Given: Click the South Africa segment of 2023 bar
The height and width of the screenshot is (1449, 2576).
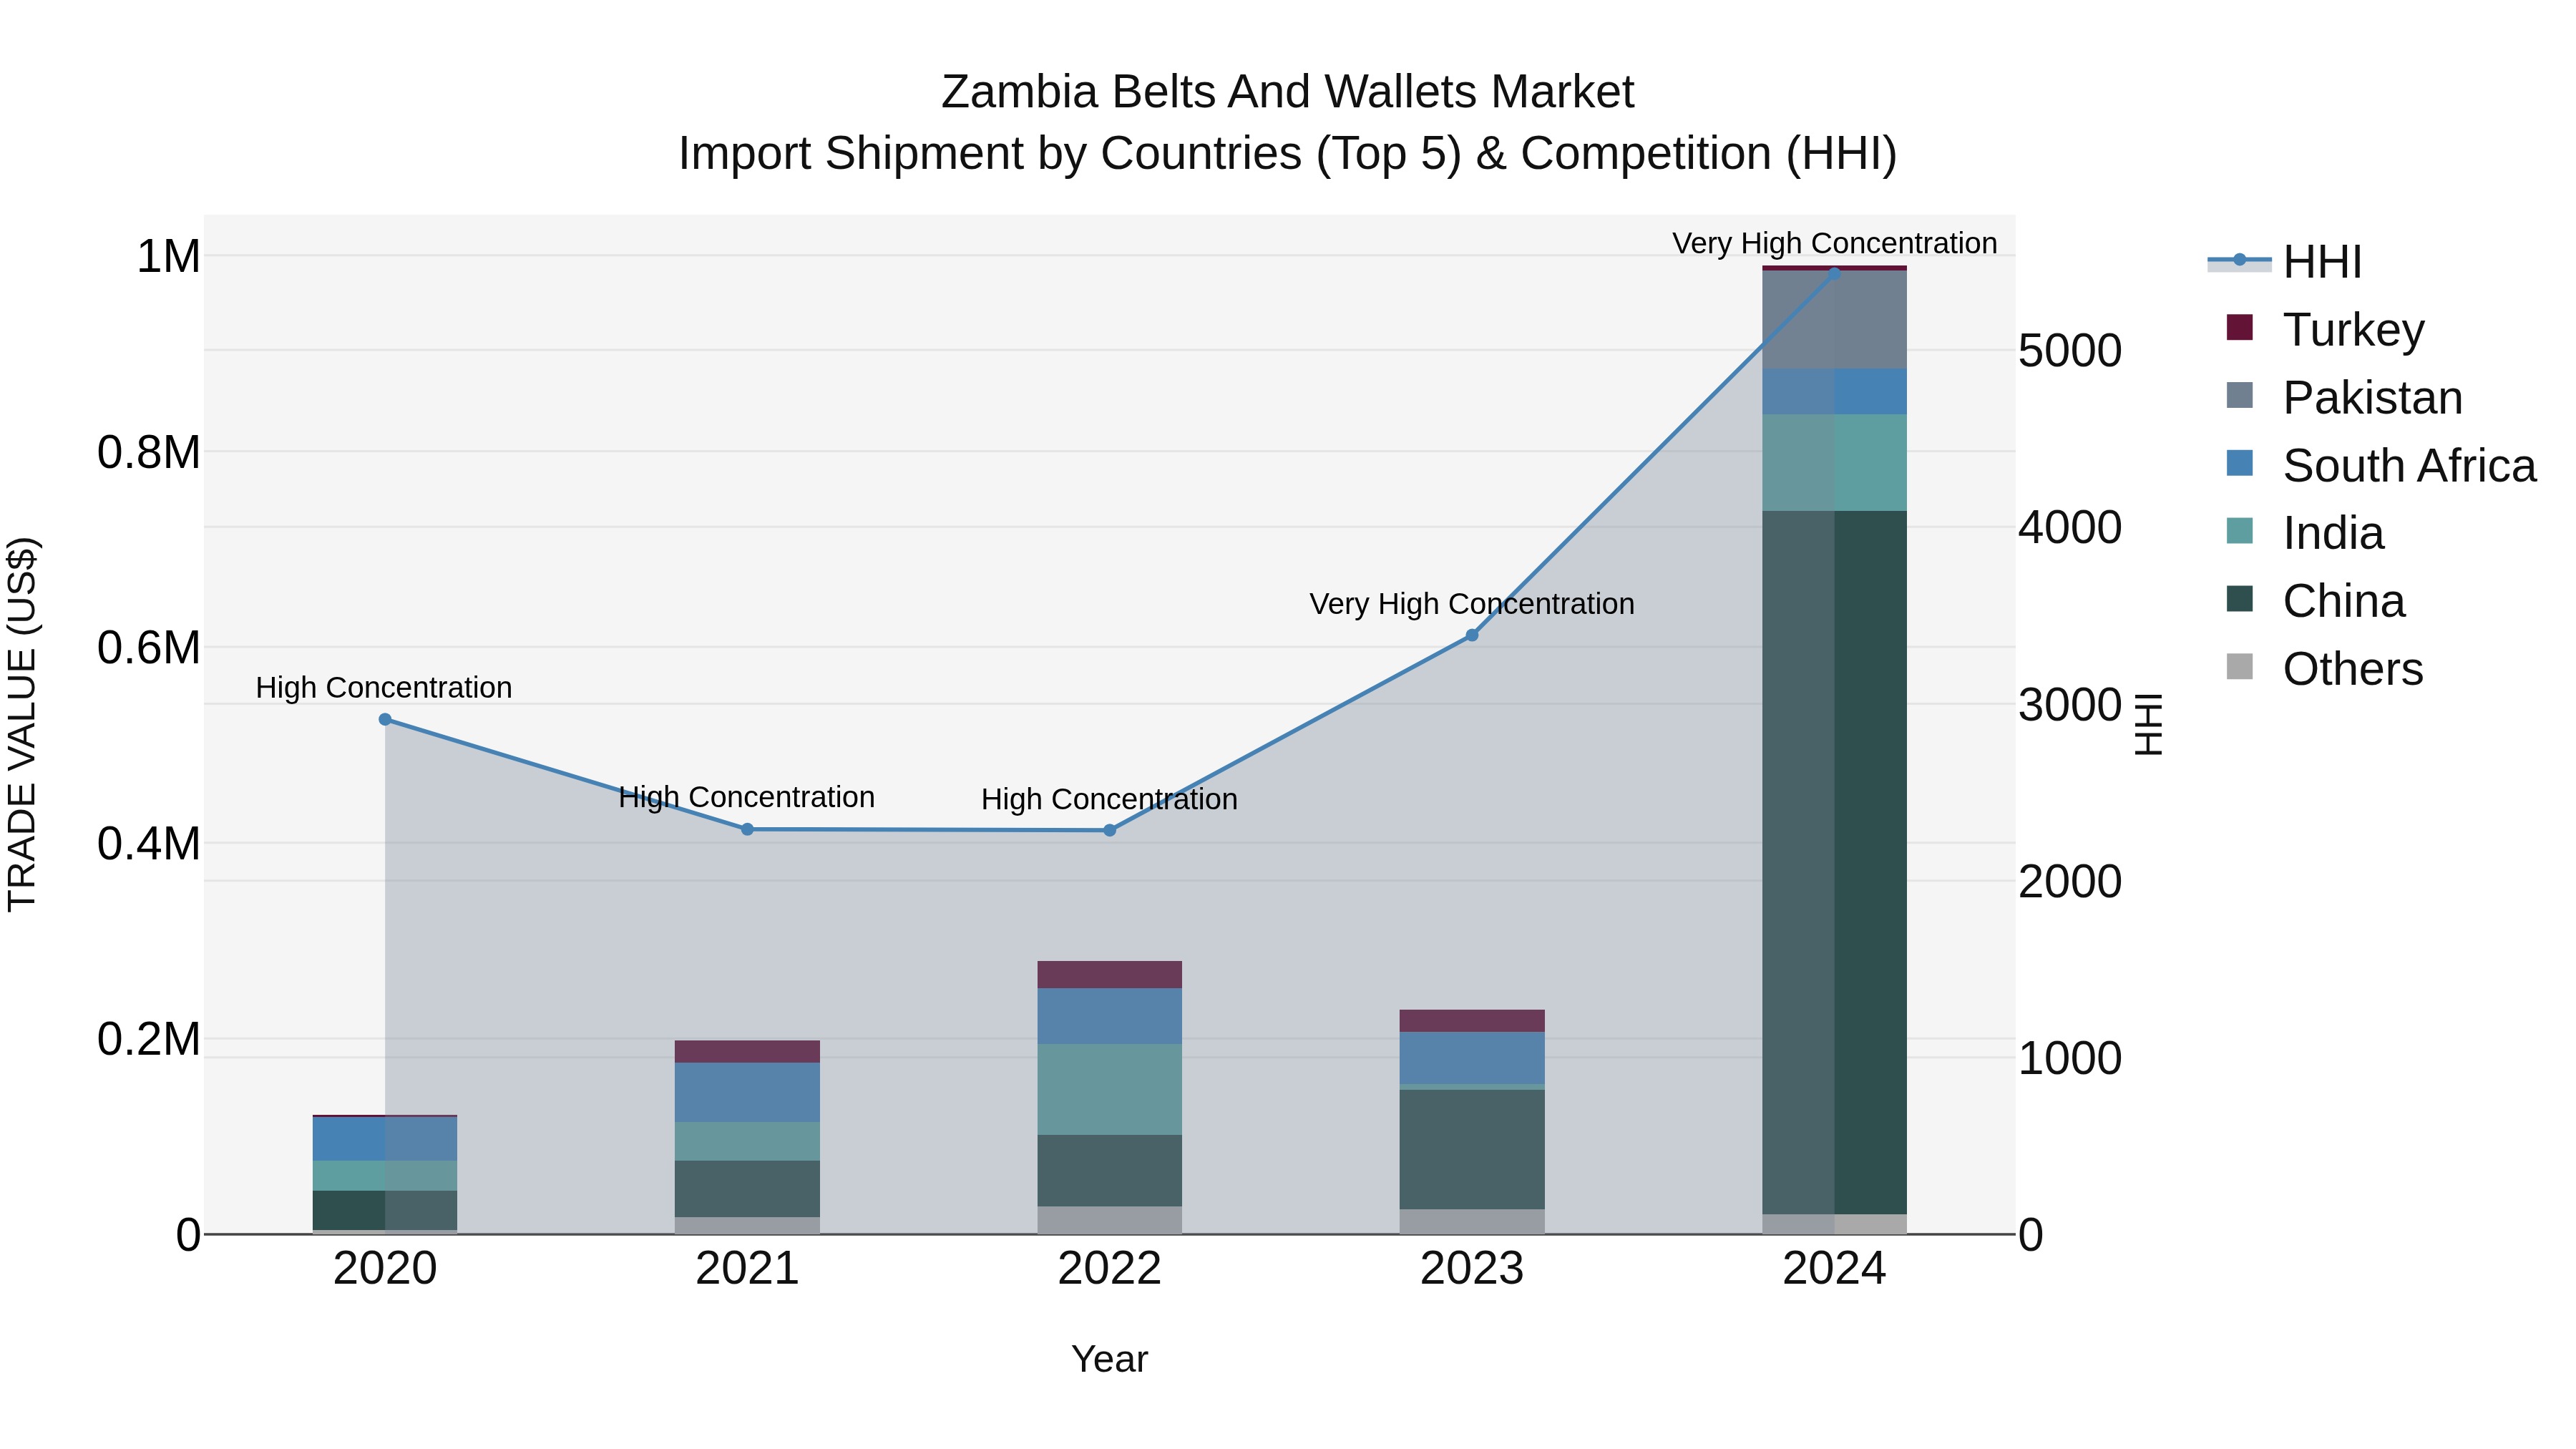Looking at the screenshot, I should tap(1472, 1058).
